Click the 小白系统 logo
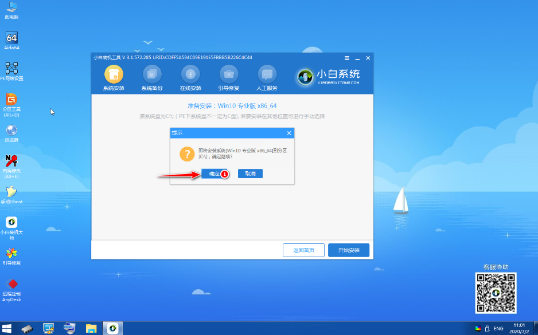The image size is (538, 335). pos(328,77)
